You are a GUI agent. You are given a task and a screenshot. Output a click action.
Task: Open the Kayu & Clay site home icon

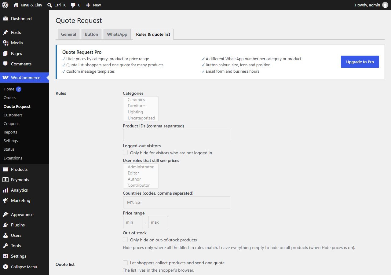click(x=16, y=5)
